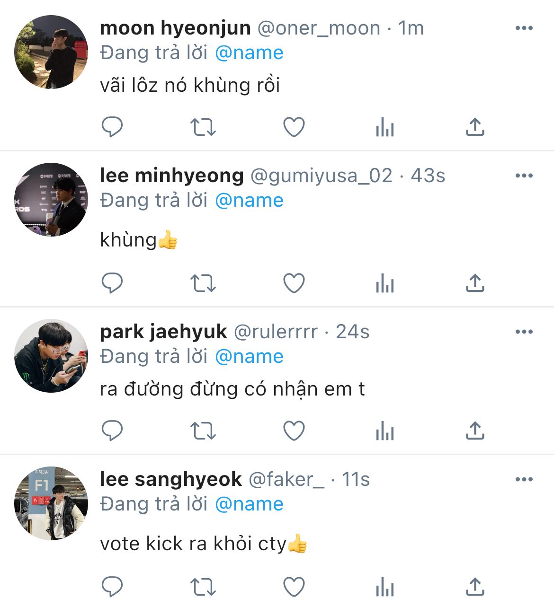Like the tweet from moon hyeonjun
Screen dimensions: 554x607
coord(294,127)
